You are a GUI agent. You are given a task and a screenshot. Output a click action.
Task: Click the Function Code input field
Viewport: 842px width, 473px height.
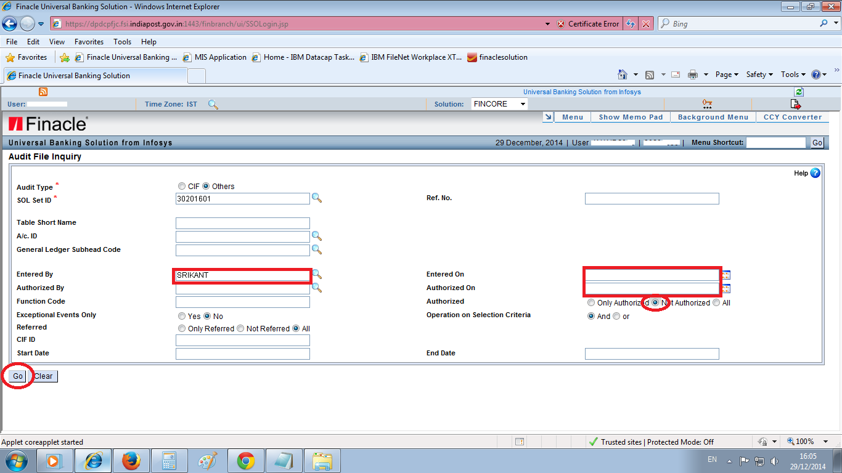point(243,302)
